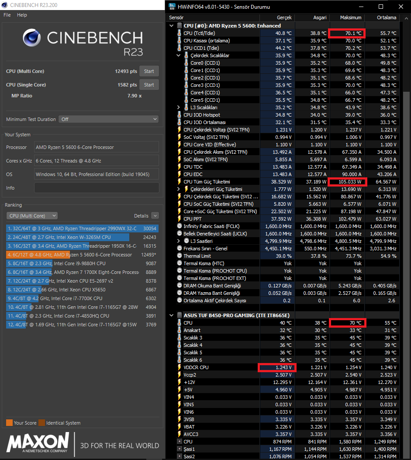Click the Frekans Sınırı - Genel row label
The image size is (411, 460).
205,249
